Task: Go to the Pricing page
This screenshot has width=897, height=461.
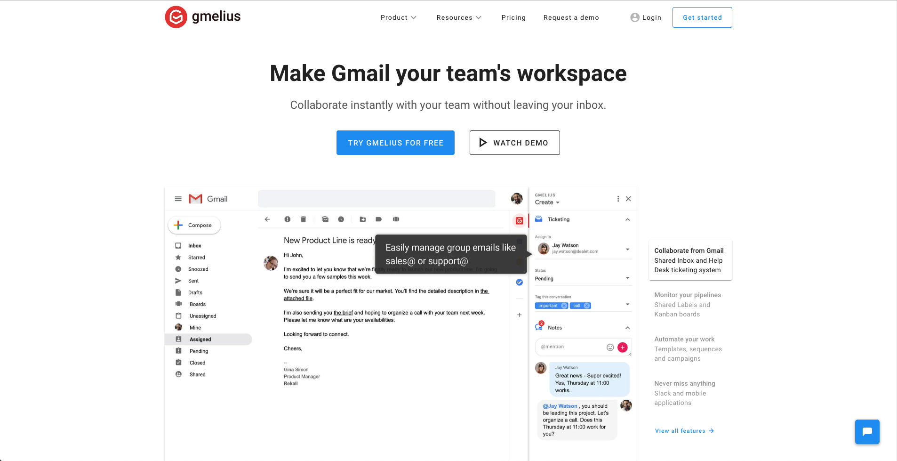Action: (513, 17)
